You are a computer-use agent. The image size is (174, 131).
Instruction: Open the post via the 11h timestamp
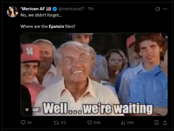[x=90, y=9]
